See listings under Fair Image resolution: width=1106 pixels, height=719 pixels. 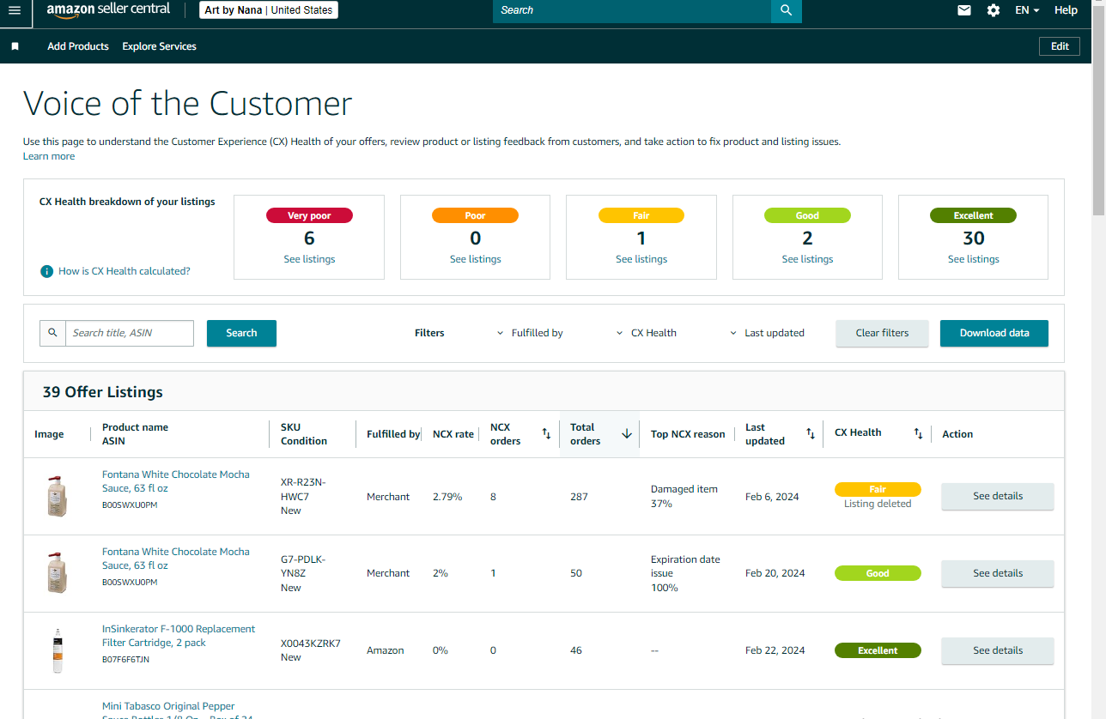coord(641,259)
